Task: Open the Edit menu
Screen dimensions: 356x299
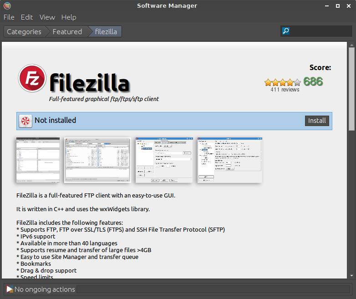Action: tap(27, 17)
